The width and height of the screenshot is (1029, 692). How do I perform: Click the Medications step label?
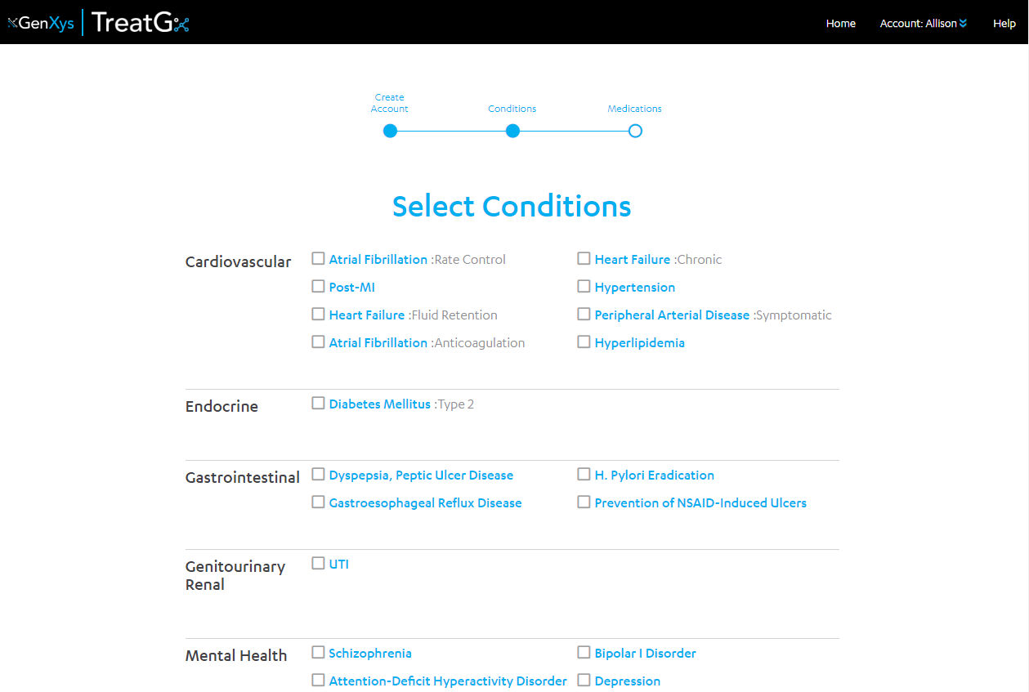coord(634,109)
